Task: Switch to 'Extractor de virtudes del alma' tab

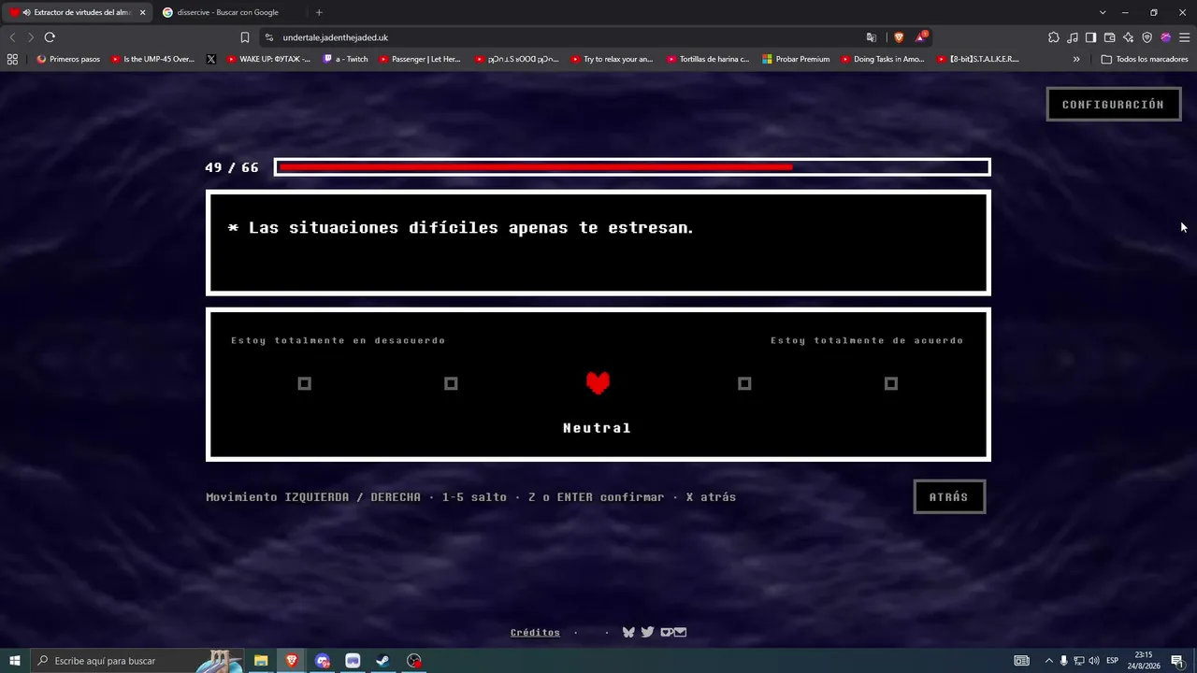Action: click(x=79, y=12)
